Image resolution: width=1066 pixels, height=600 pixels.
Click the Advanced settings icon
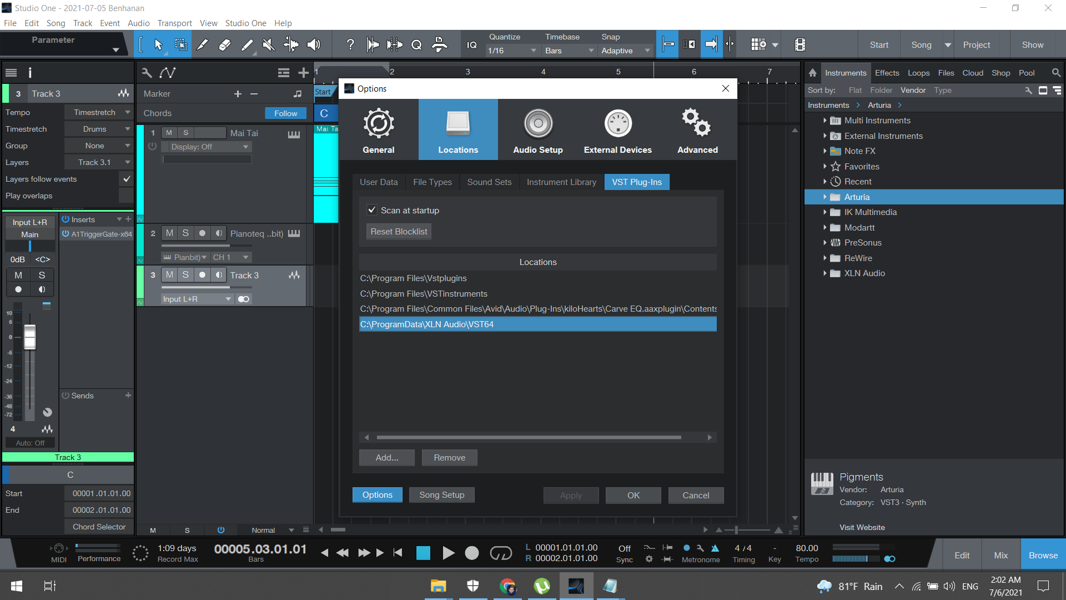(x=697, y=129)
